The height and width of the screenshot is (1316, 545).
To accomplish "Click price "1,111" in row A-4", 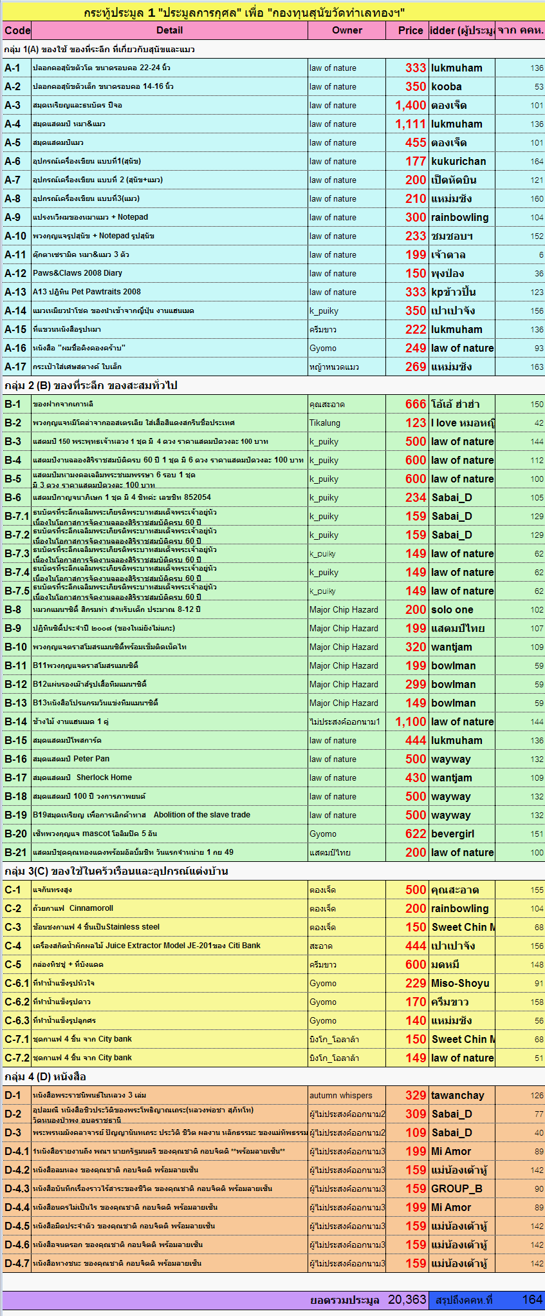I will click(x=411, y=124).
